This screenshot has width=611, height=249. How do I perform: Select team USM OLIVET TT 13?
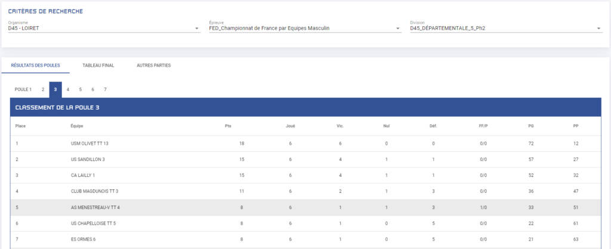(90, 144)
